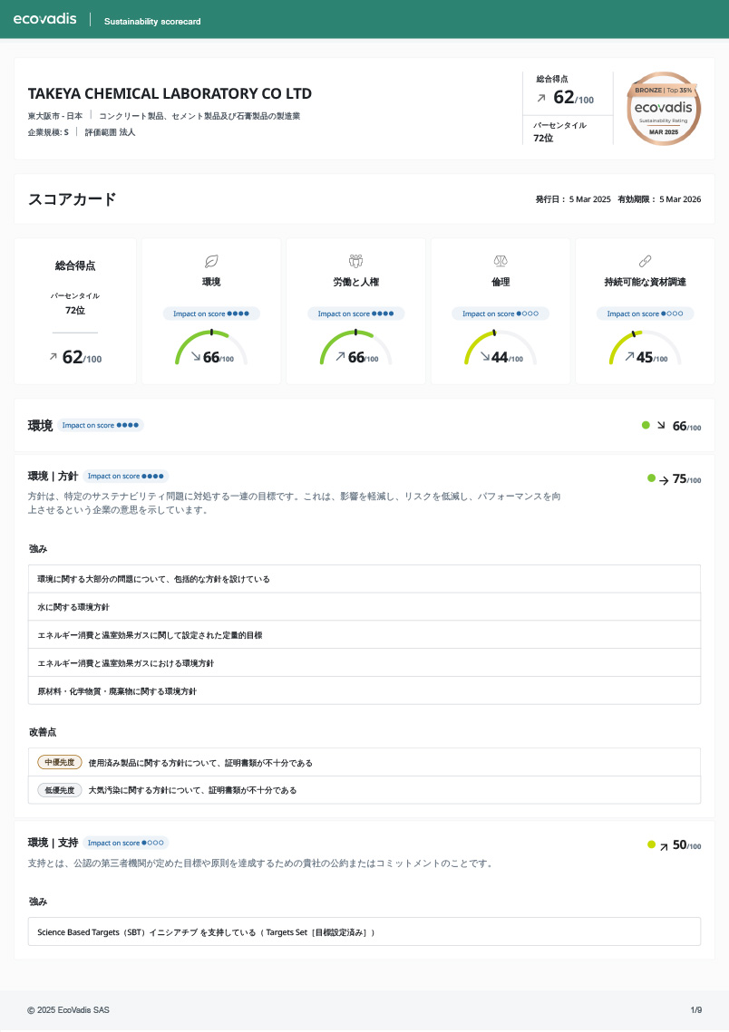The image size is (729, 1032).
Task: Click the 低優先度 priority tag
Action: click(x=59, y=790)
